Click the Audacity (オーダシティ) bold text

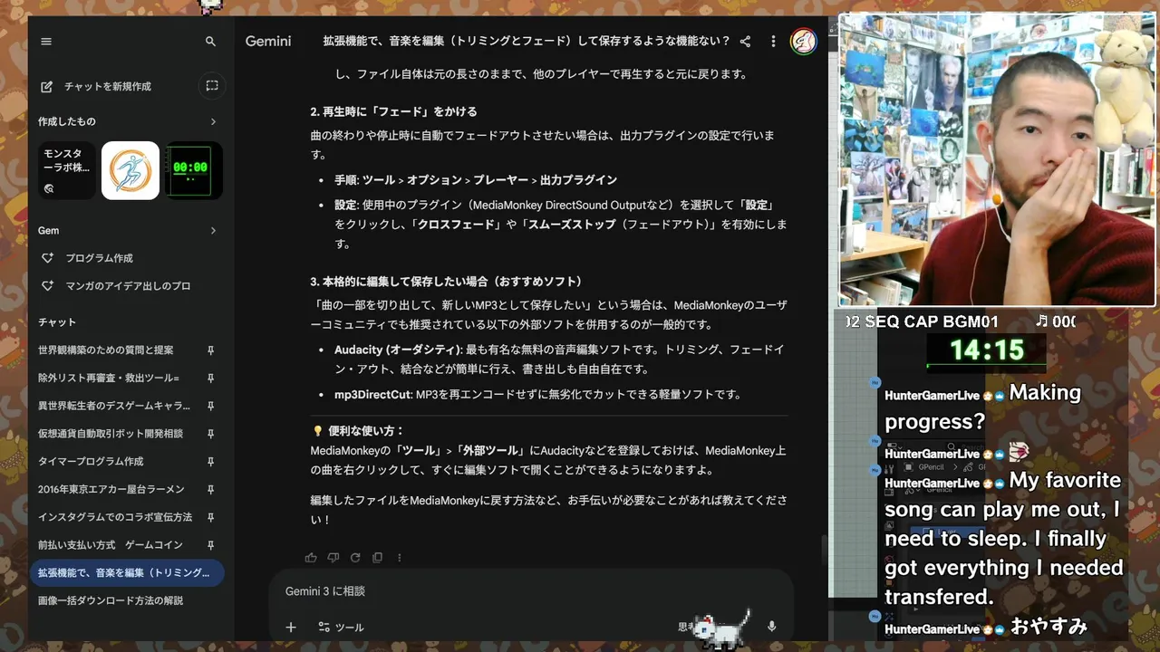[x=397, y=350]
